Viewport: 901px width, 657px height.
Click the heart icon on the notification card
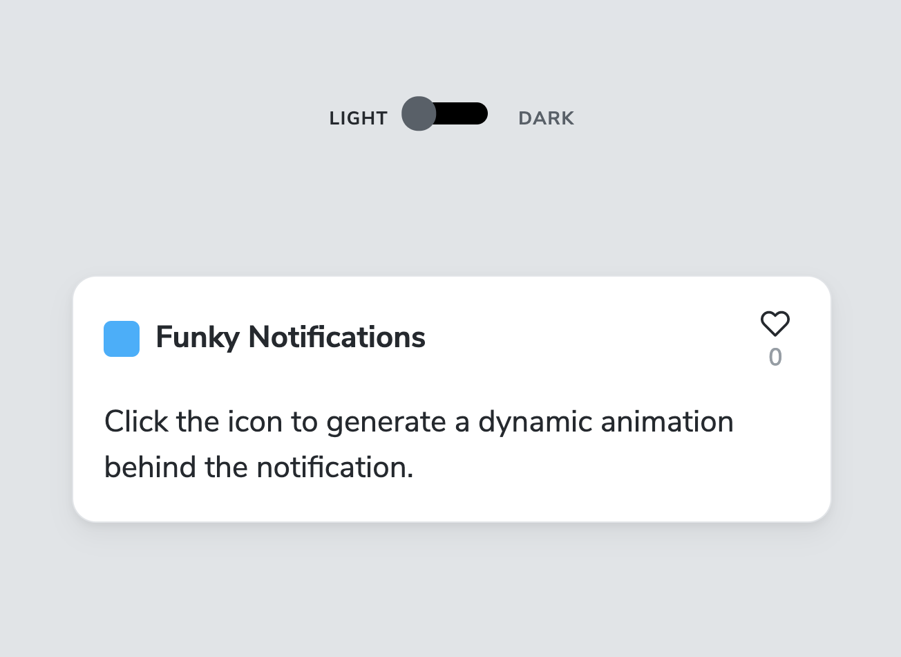click(x=774, y=323)
